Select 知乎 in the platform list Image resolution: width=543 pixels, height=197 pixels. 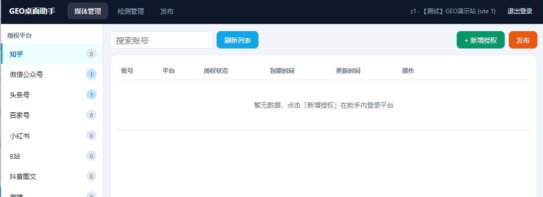pos(52,54)
